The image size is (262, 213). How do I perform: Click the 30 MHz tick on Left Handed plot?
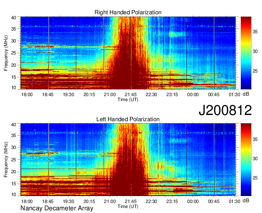coord(13,147)
